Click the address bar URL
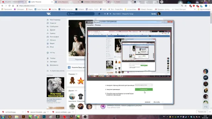Image resolution: width=212 pixels, height=119 pixels. pyautogui.click(x=27, y=6)
